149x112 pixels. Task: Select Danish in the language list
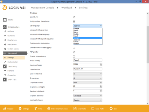(x=88, y=30)
